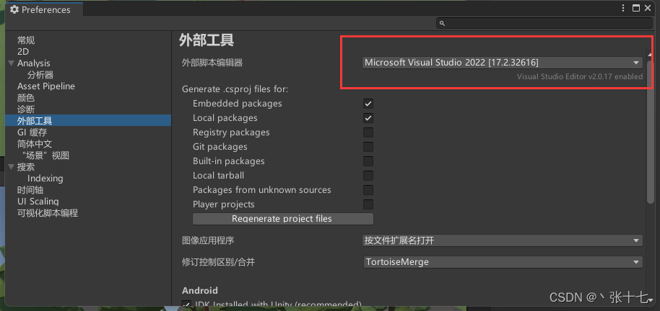Click Regenerate project files button
Image resolution: width=660 pixels, height=311 pixels.
click(283, 219)
